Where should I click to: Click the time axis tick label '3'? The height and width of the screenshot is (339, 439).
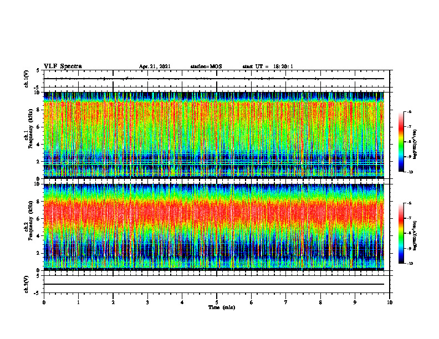(147, 302)
